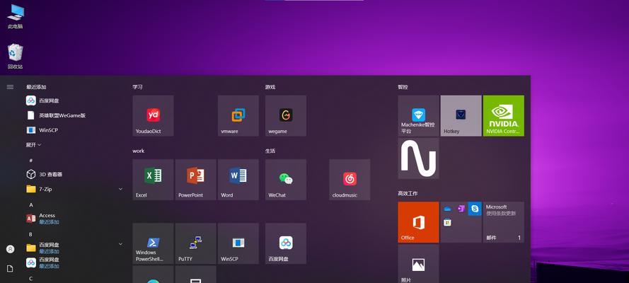
Task: Open the OneDrive icon in folder tile
Action: tap(447, 209)
